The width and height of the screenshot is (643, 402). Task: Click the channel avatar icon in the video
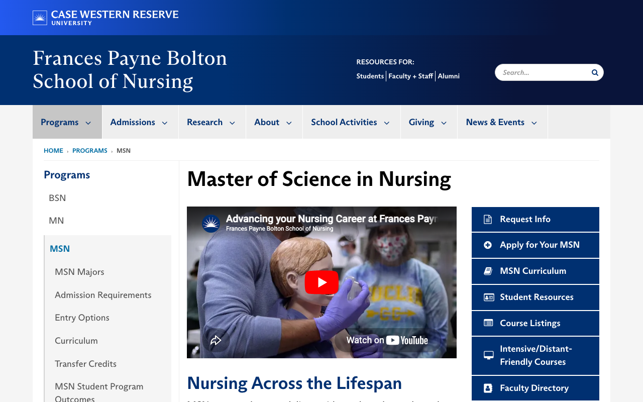click(211, 224)
